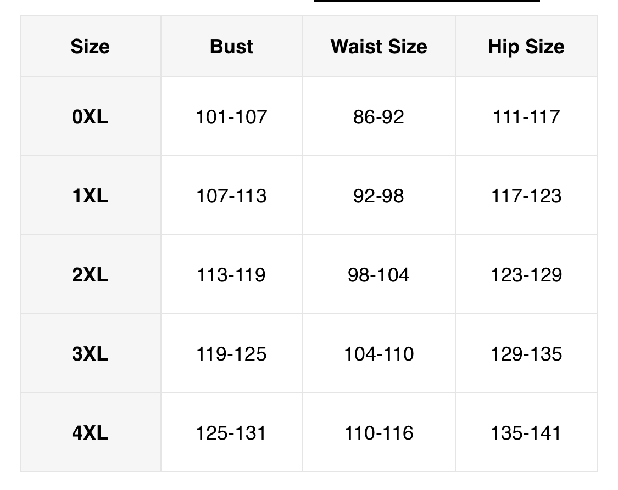Click the 101-107 bust measurement cell
This screenshot has height=490, width=618.
click(231, 117)
